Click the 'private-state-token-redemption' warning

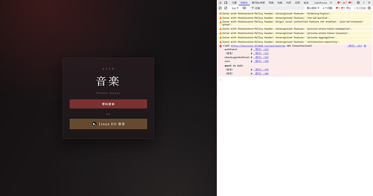coord(287,29)
